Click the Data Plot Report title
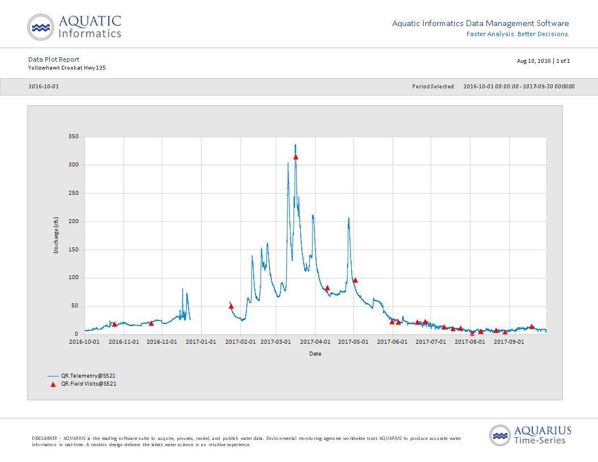598x462 pixels. click(x=54, y=59)
